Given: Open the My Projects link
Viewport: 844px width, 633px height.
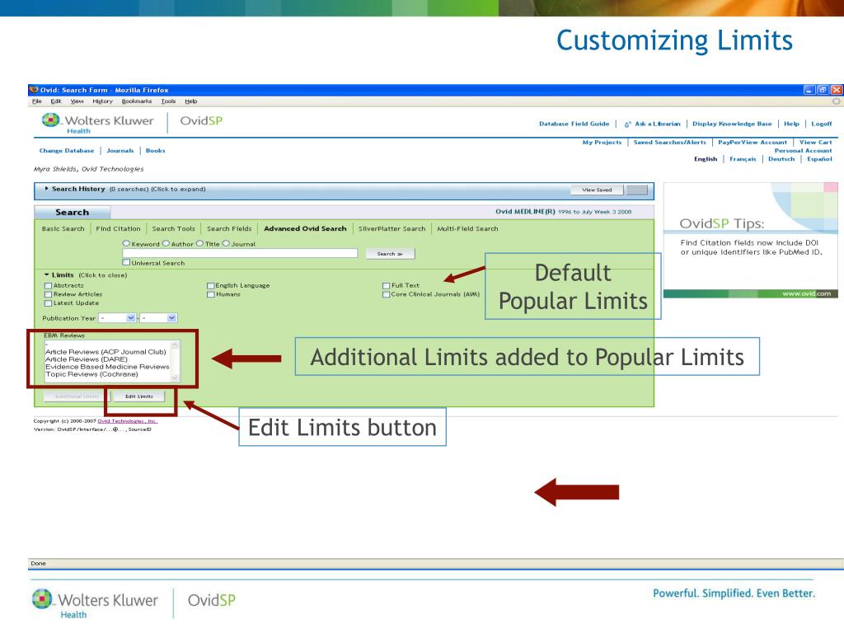Looking at the screenshot, I should click(x=602, y=142).
